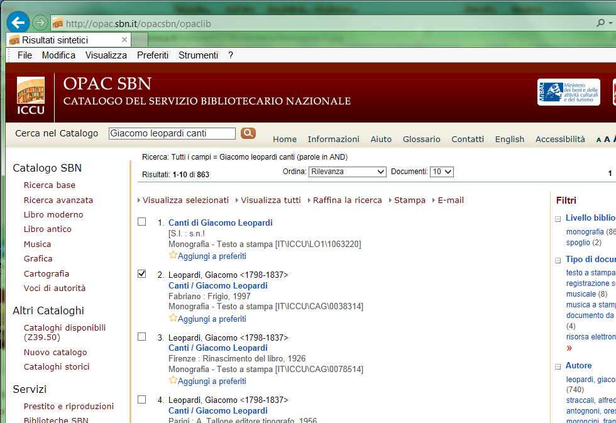Open the ? help menu

coord(231,55)
